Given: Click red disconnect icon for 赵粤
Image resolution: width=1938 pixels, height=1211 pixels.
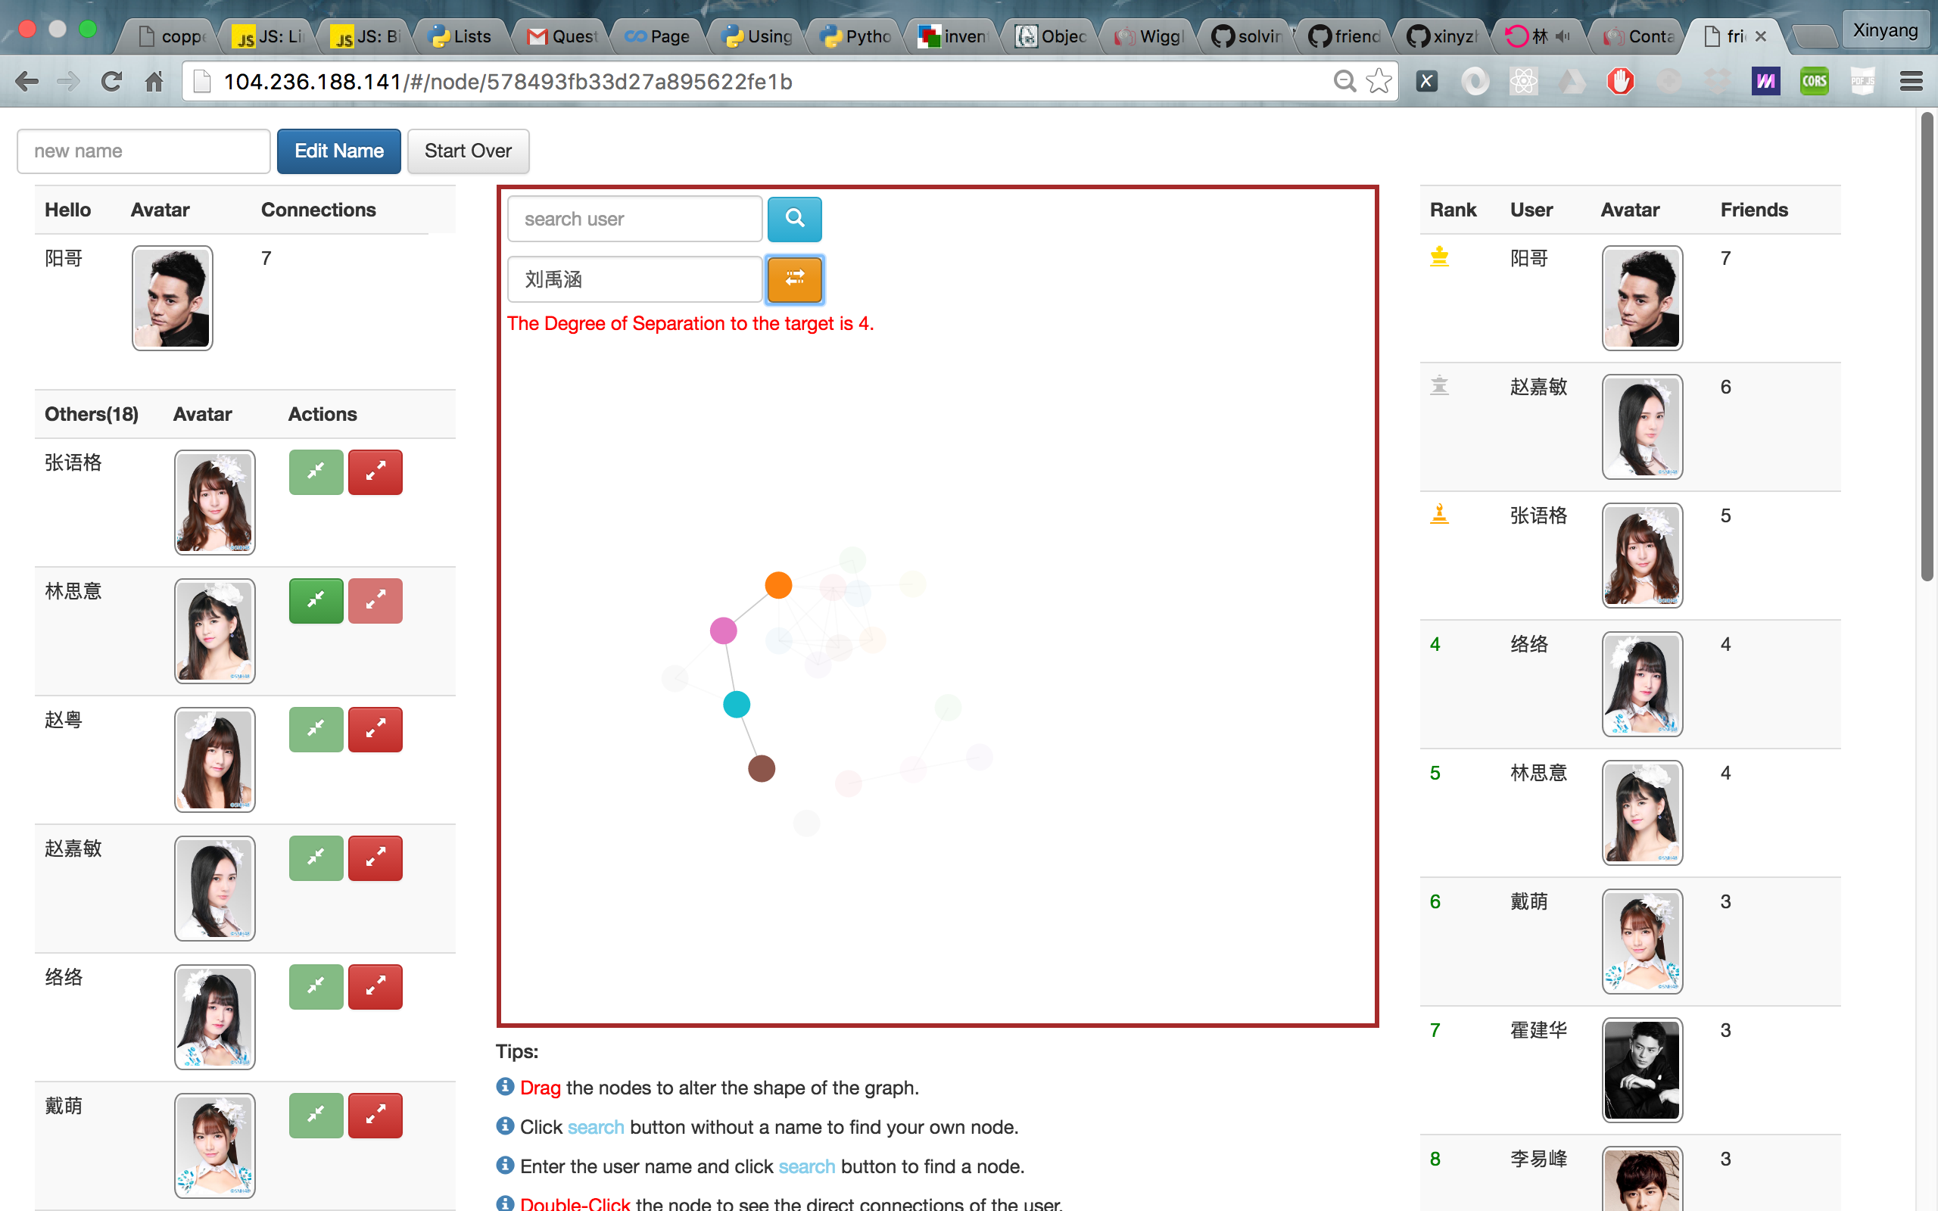Looking at the screenshot, I should (375, 729).
